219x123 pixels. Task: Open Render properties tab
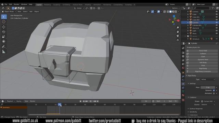[183, 53]
